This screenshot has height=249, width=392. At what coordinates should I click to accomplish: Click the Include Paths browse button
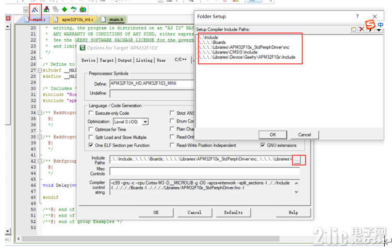click(x=297, y=161)
